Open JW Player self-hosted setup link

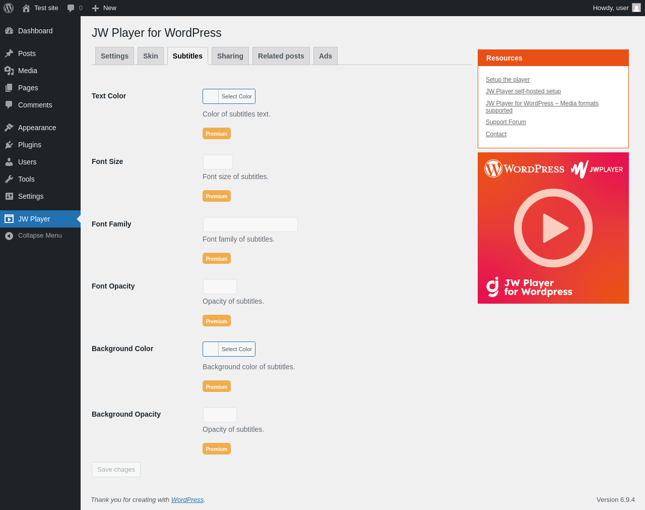tap(523, 91)
